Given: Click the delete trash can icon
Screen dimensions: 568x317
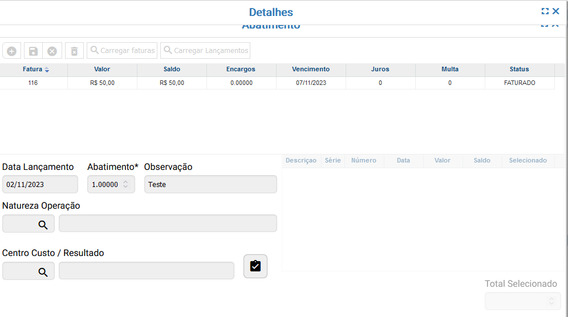Looking at the screenshot, I should click(74, 51).
